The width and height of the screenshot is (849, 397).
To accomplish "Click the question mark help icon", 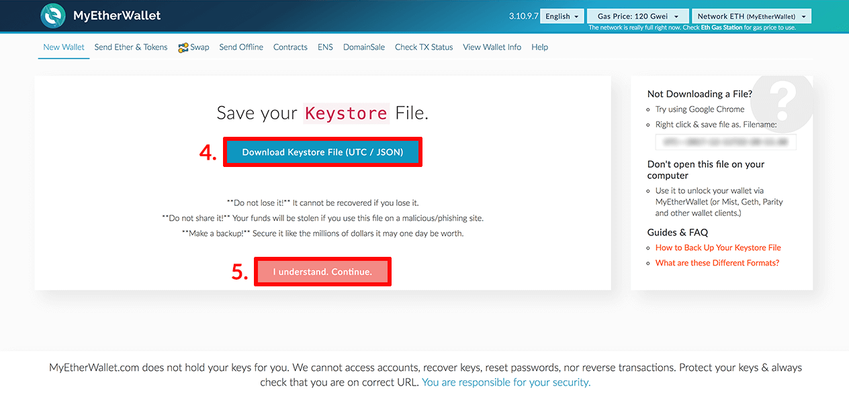I will pyautogui.click(x=782, y=101).
